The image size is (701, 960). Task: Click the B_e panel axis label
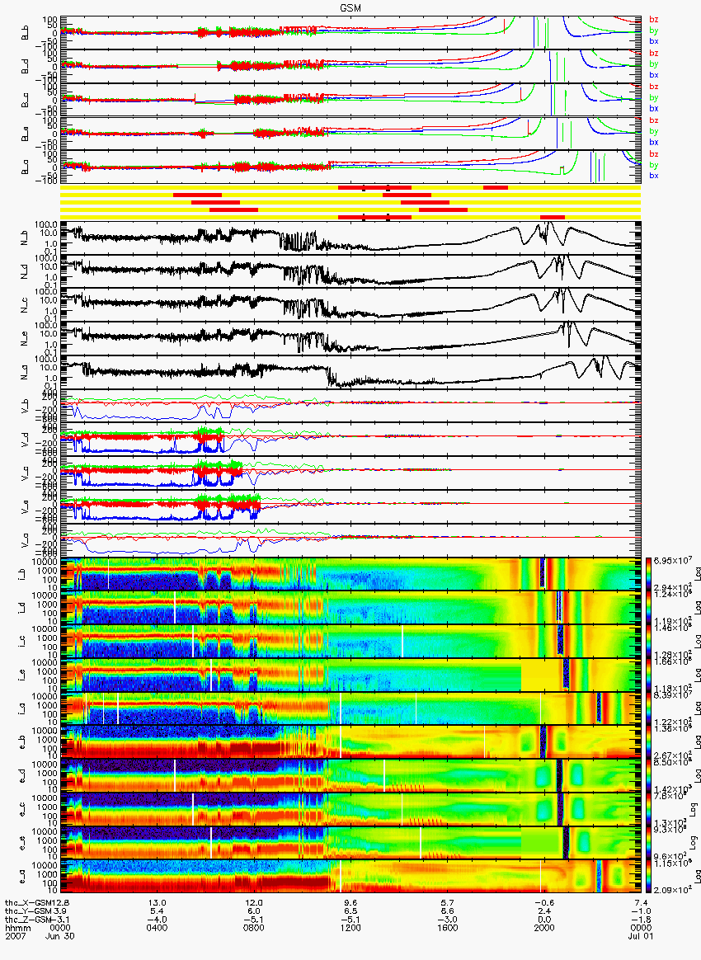coord(25,134)
